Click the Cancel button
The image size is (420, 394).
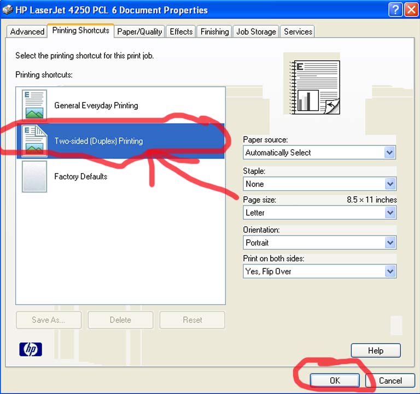coord(390,380)
